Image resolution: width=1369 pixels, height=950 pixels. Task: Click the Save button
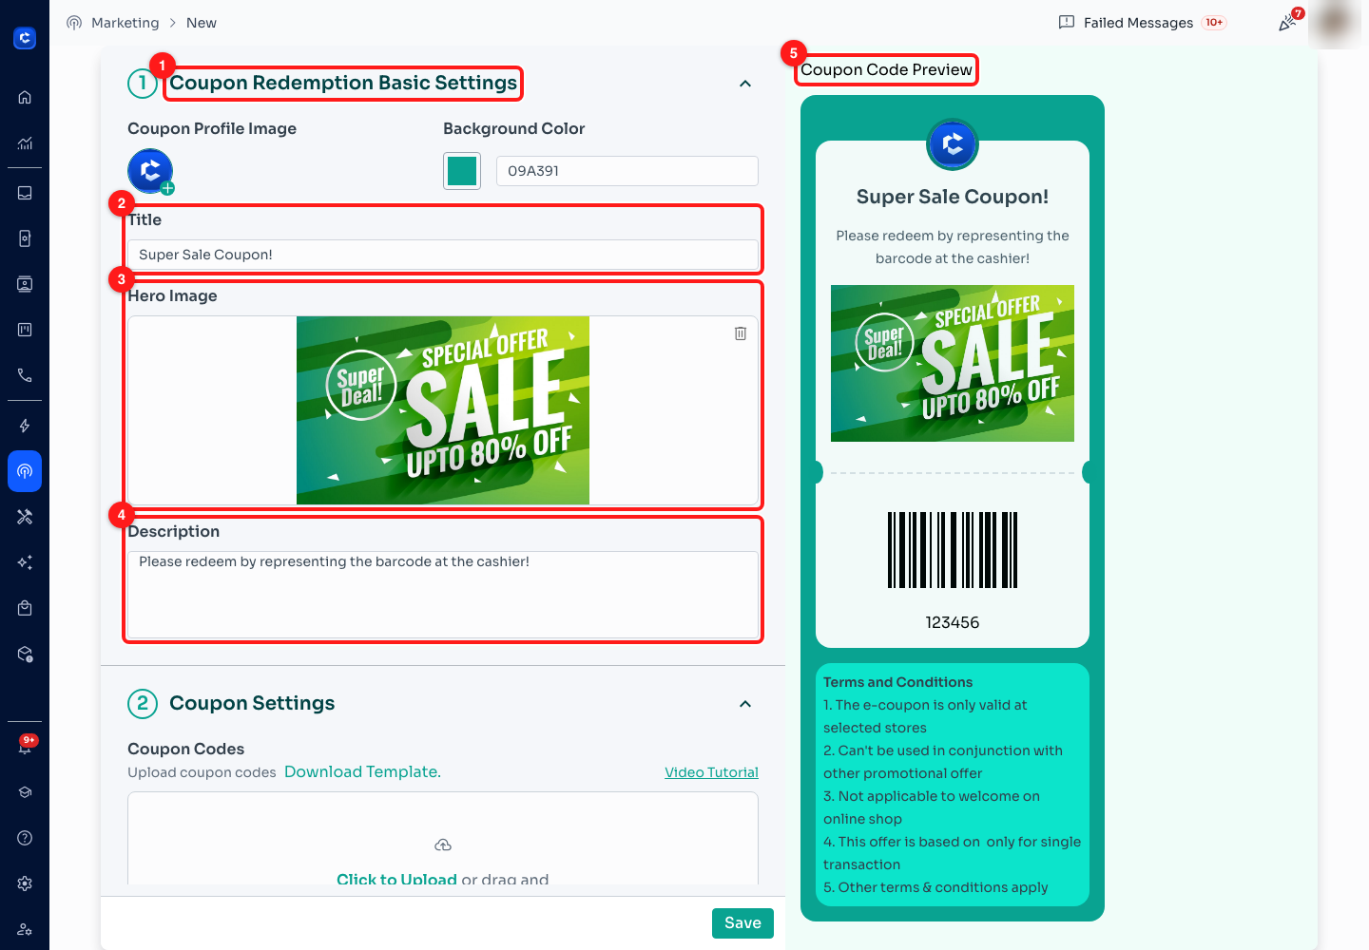(742, 923)
